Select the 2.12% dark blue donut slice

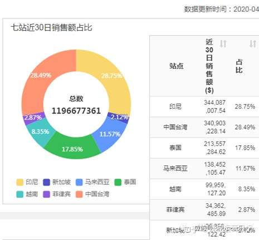point(119,117)
